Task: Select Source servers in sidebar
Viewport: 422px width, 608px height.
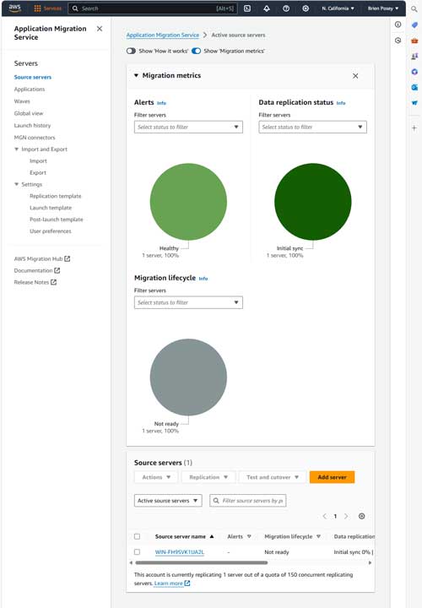Action: (x=33, y=77)
